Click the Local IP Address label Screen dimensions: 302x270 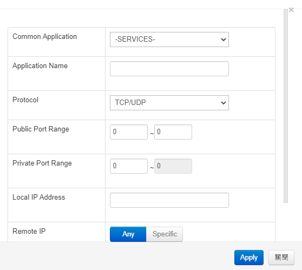click(39, 197)
